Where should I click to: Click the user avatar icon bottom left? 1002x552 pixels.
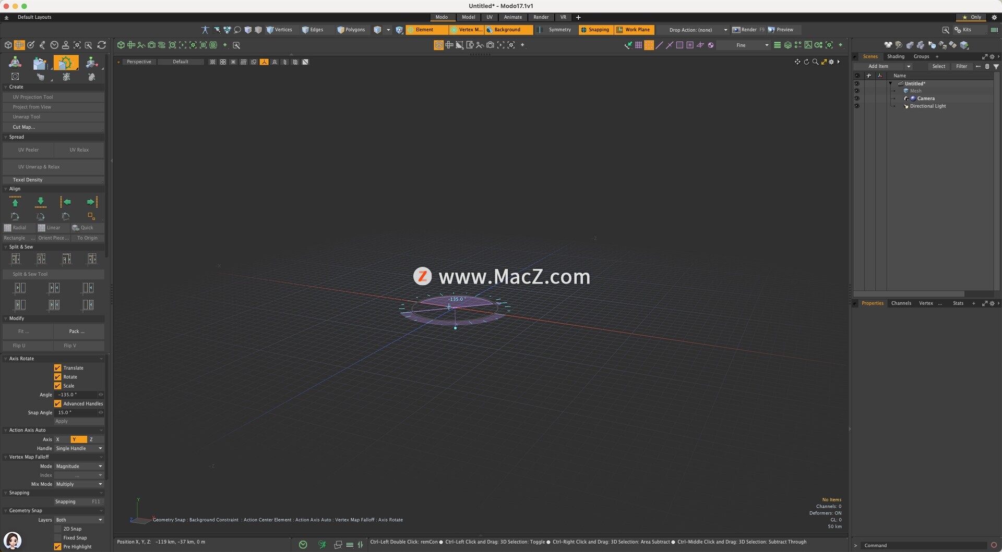click(x=13, y=541)
